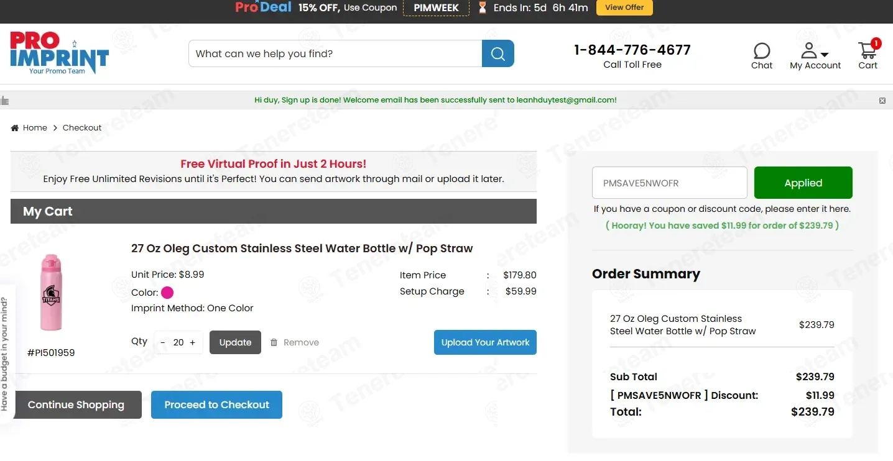Click the thumbs-up icon on notification bar
Screen dimensions: 893x461
5,100
